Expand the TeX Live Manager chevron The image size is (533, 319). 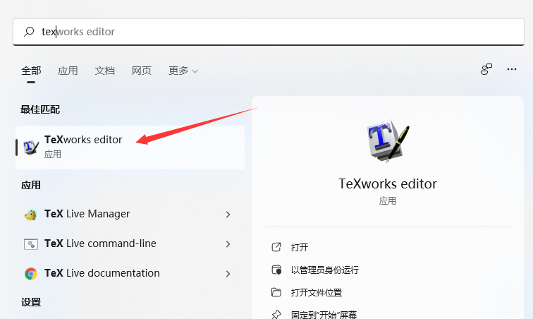[228, 215]
